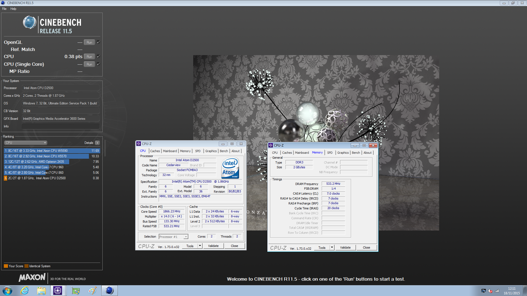
Task: Click the Cinebench logo icon
Action: (29, 22)
